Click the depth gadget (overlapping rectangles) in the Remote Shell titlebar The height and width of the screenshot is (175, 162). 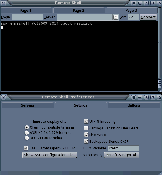[x=159, y=3]
